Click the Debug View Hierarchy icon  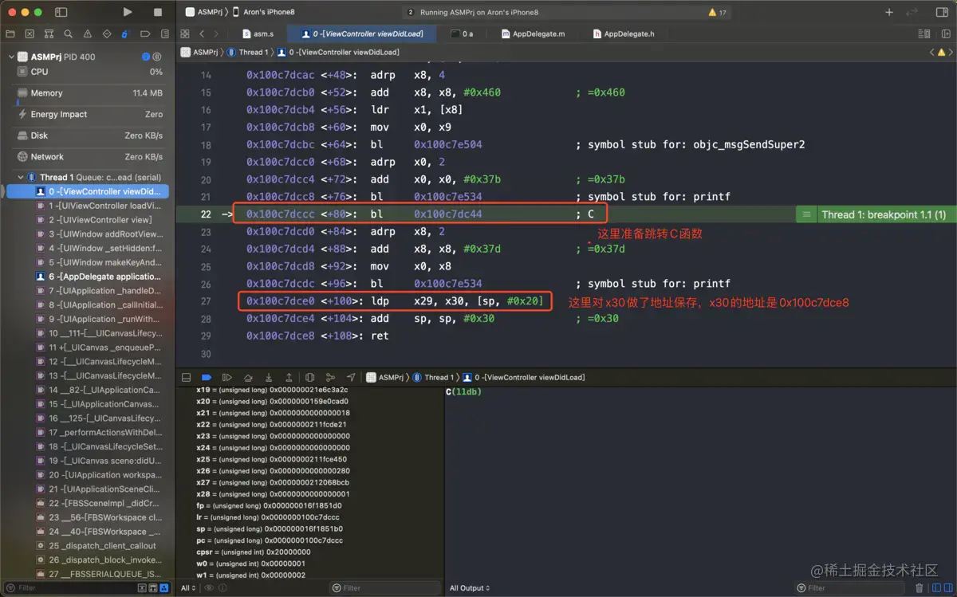[310, 377]
